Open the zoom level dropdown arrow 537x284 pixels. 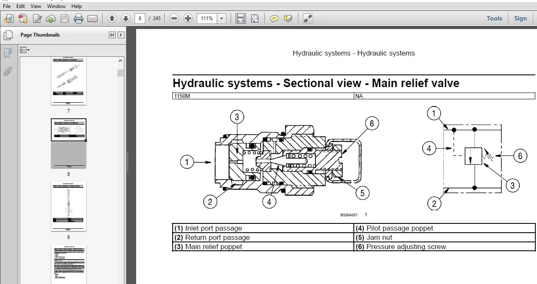coord(222,18)
